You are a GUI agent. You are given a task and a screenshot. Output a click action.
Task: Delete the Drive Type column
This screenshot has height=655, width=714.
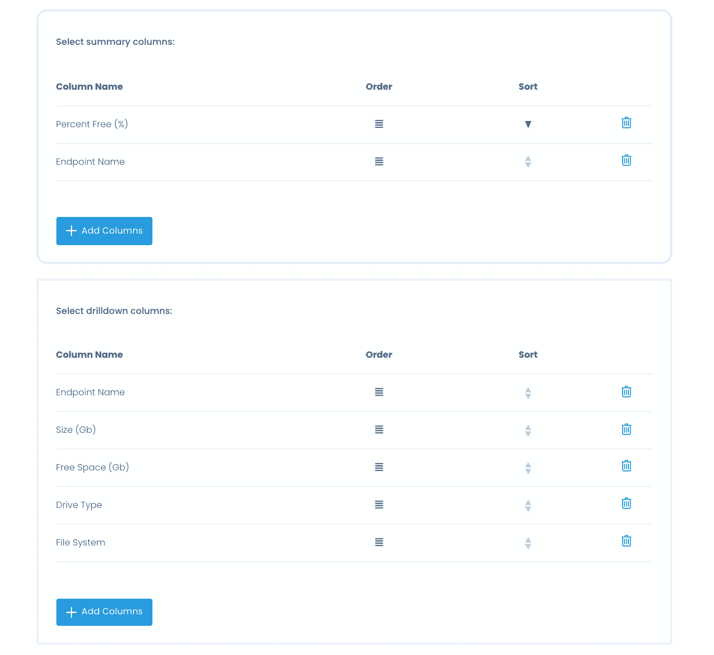[x=626, y=504]
